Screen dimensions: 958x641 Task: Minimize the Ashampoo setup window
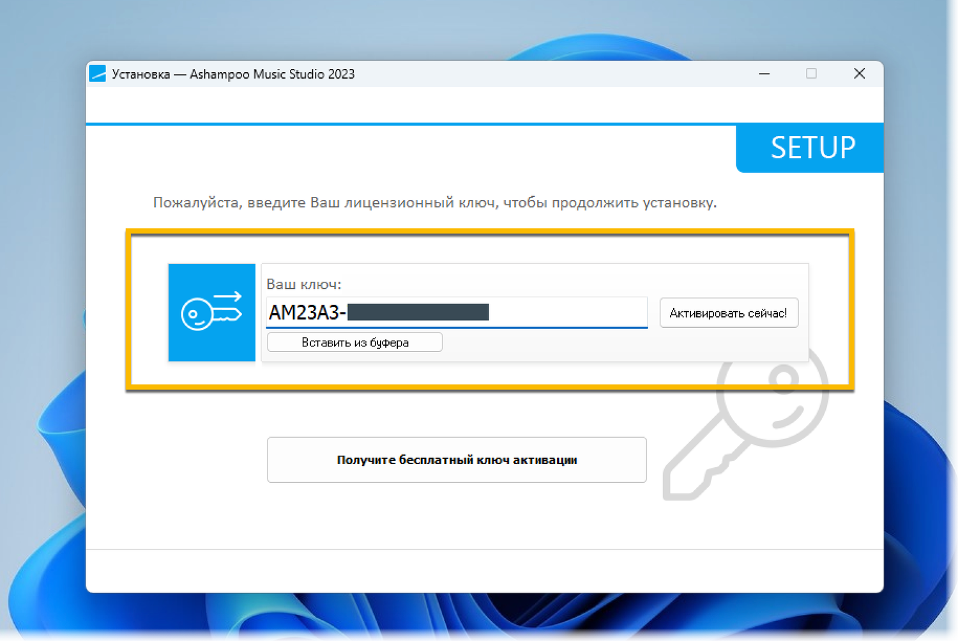pos(764,74)
